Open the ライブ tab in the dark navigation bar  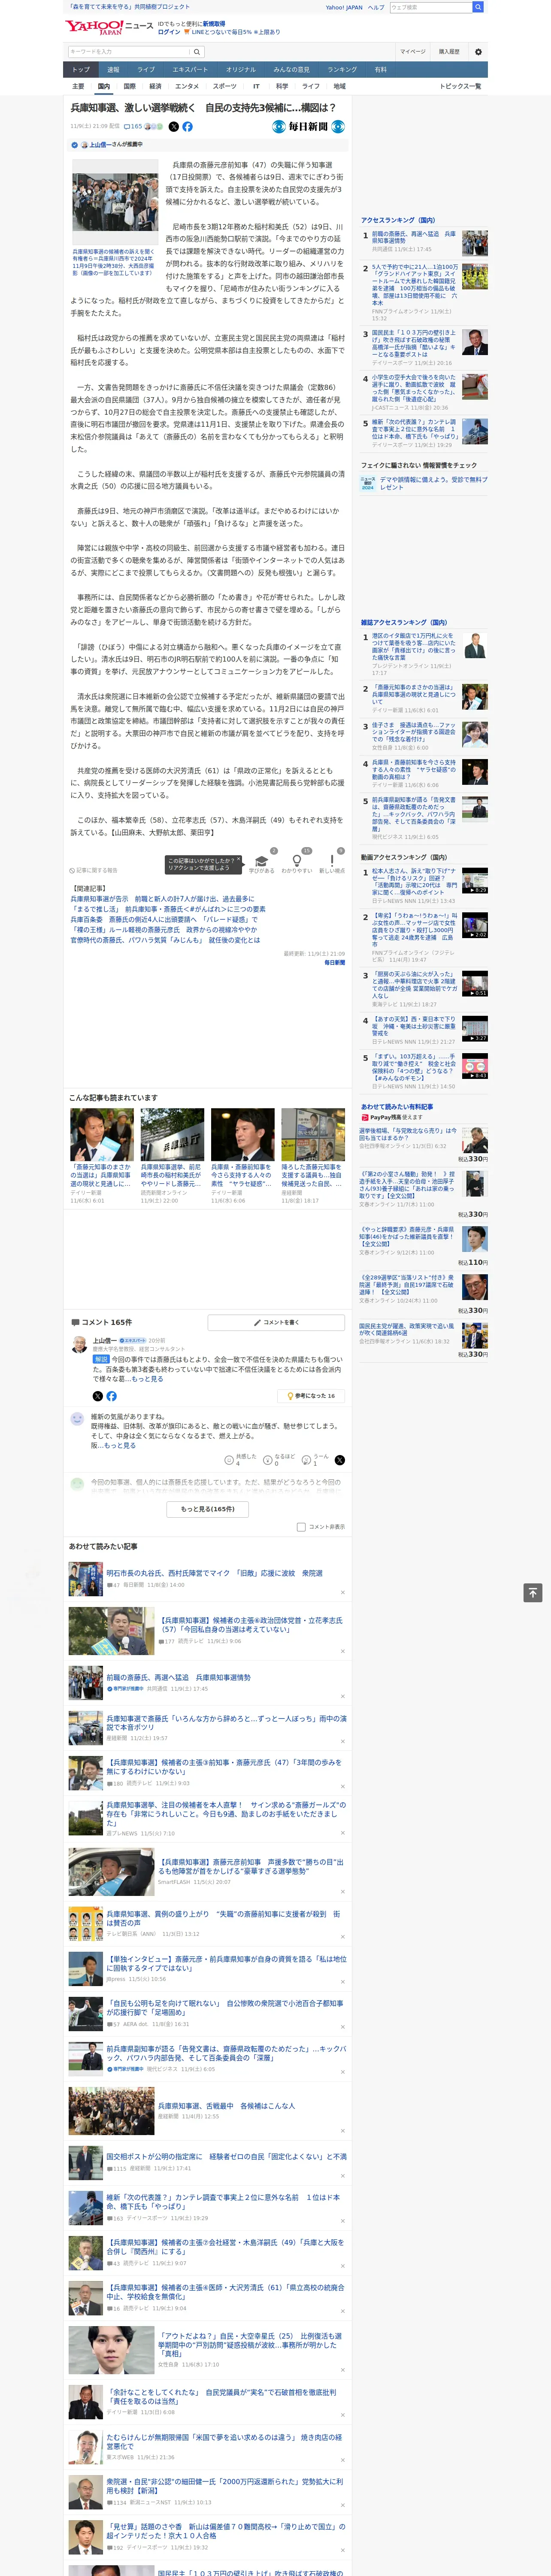pyautogui.click(x=146, y=69)
